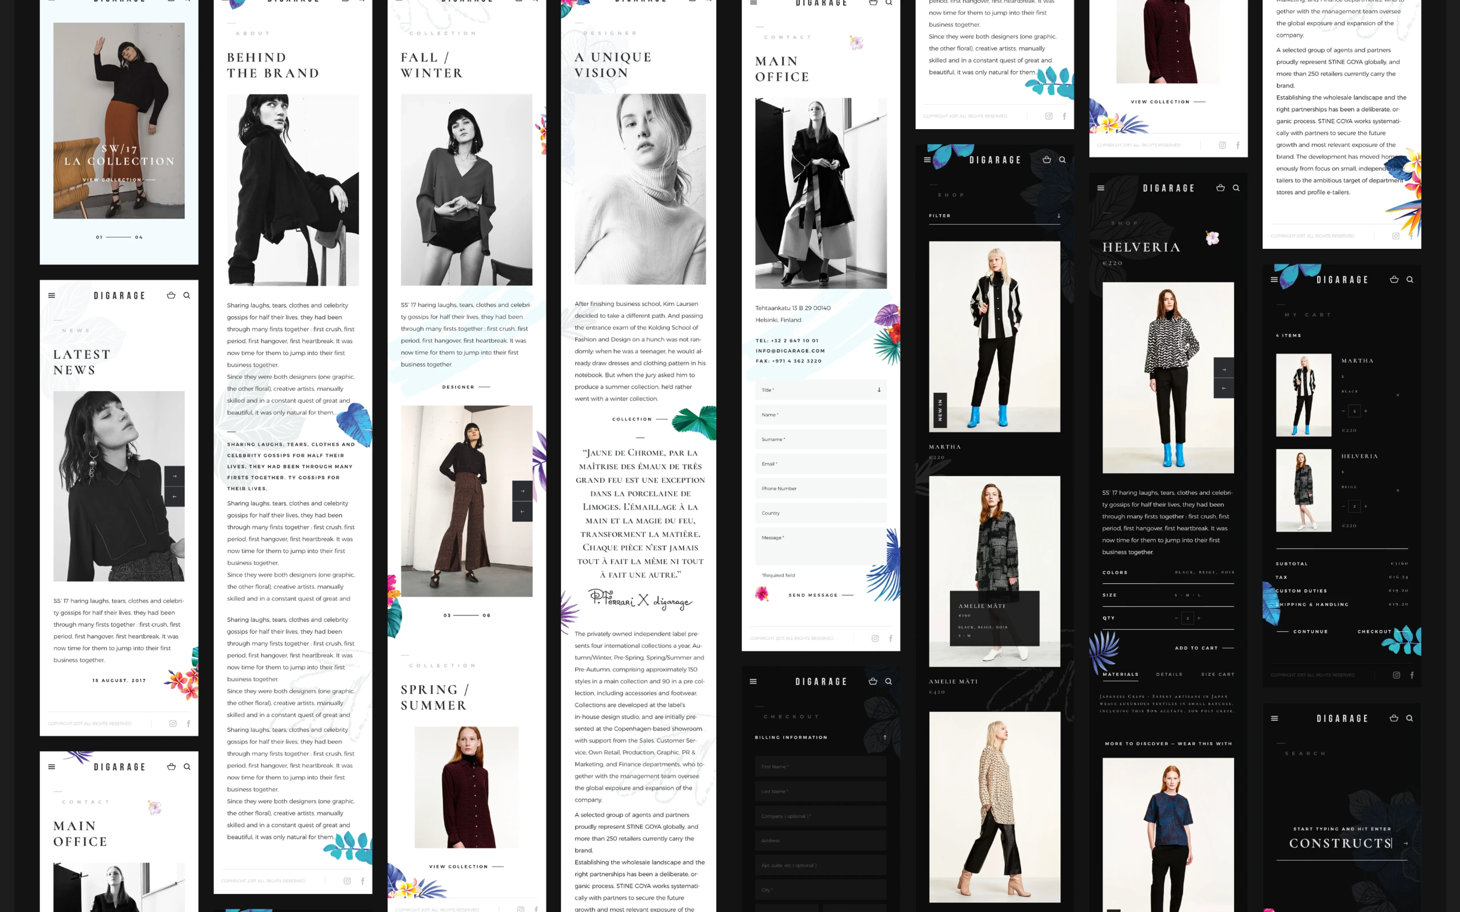This screenshot has height=912, width=1460.
Task: Open hamburger menu on Latest News screen
Action: [x=51, y=296]
